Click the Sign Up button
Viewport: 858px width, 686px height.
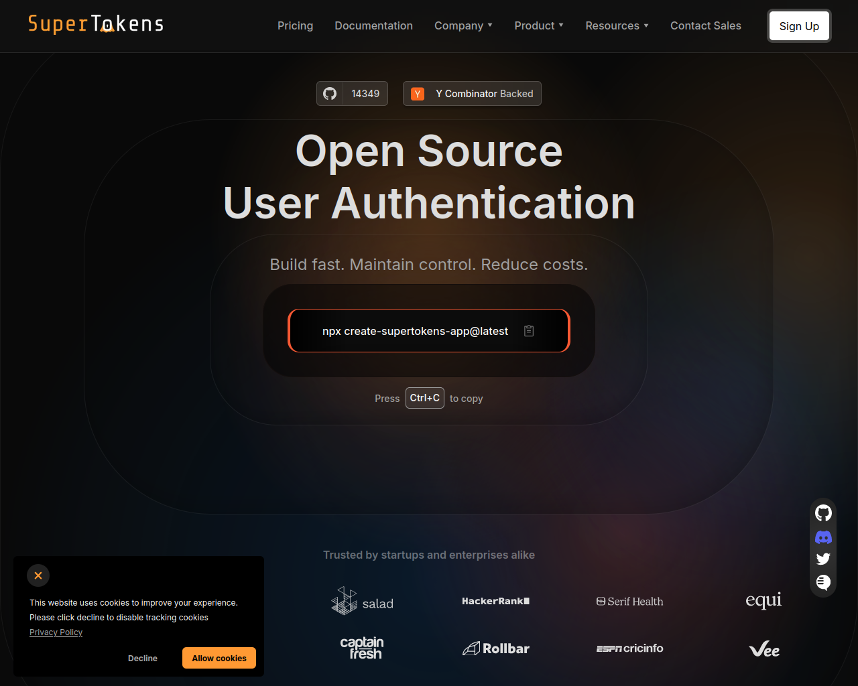point(799,26)
